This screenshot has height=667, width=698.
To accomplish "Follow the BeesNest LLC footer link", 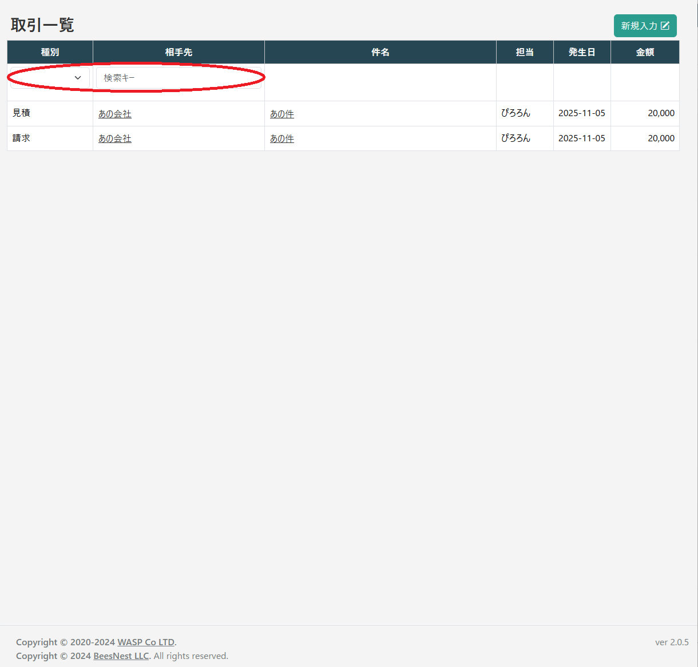I will (x=121, y=656).
